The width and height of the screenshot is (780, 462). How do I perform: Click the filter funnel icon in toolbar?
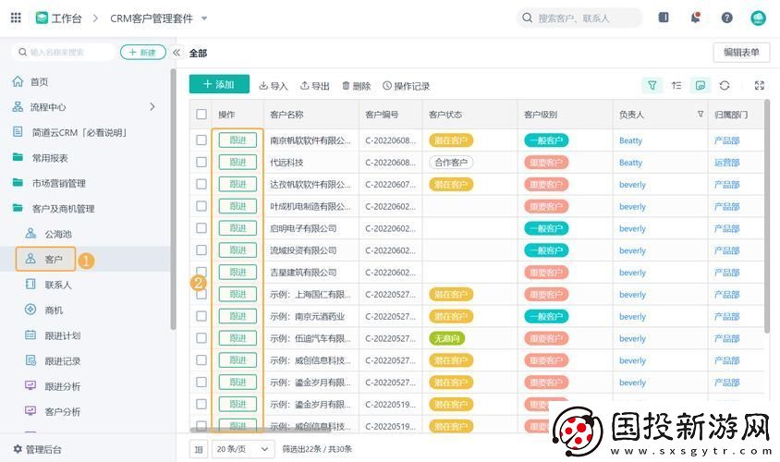pyautogui.click(x=652, y=85)
